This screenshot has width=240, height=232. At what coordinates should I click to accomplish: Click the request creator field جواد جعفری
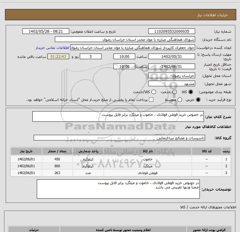(x=133, y=48)
